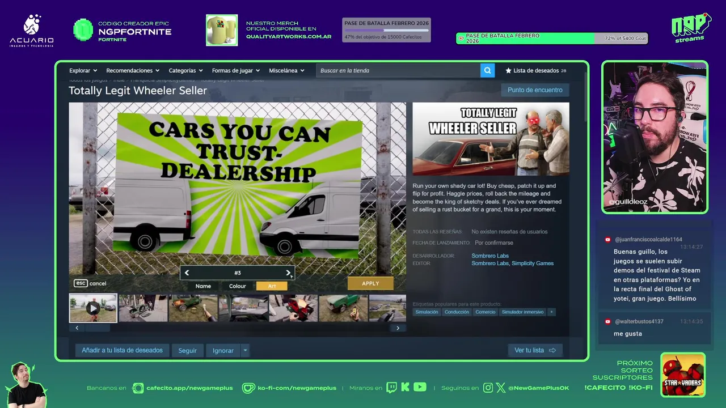Select the Colour tab in sign editor
The width and height of the screenshot is (726, 408).
click(x=237, y=286)
